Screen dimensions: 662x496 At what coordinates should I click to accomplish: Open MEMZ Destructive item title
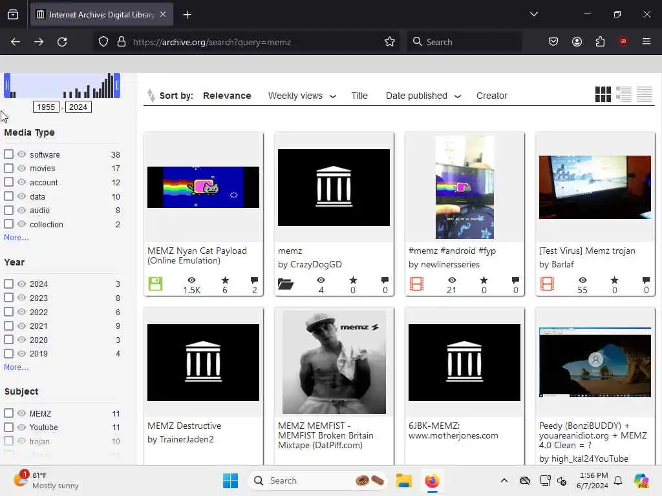tap(184, 426)
